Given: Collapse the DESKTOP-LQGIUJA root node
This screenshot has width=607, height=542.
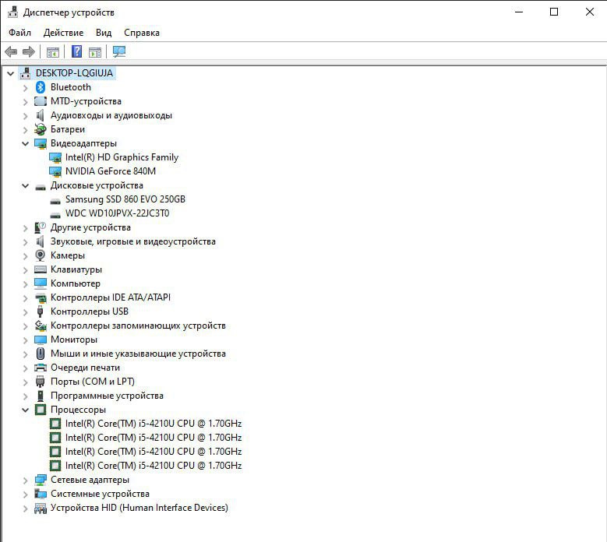Looking at the screenshot, I should pos(10,73).
